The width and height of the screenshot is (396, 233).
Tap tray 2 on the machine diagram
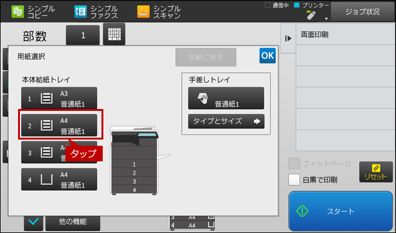click(134, 173)
